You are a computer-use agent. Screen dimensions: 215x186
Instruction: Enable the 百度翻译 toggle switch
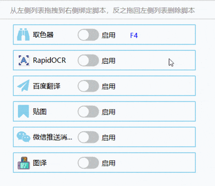(88, 86)
